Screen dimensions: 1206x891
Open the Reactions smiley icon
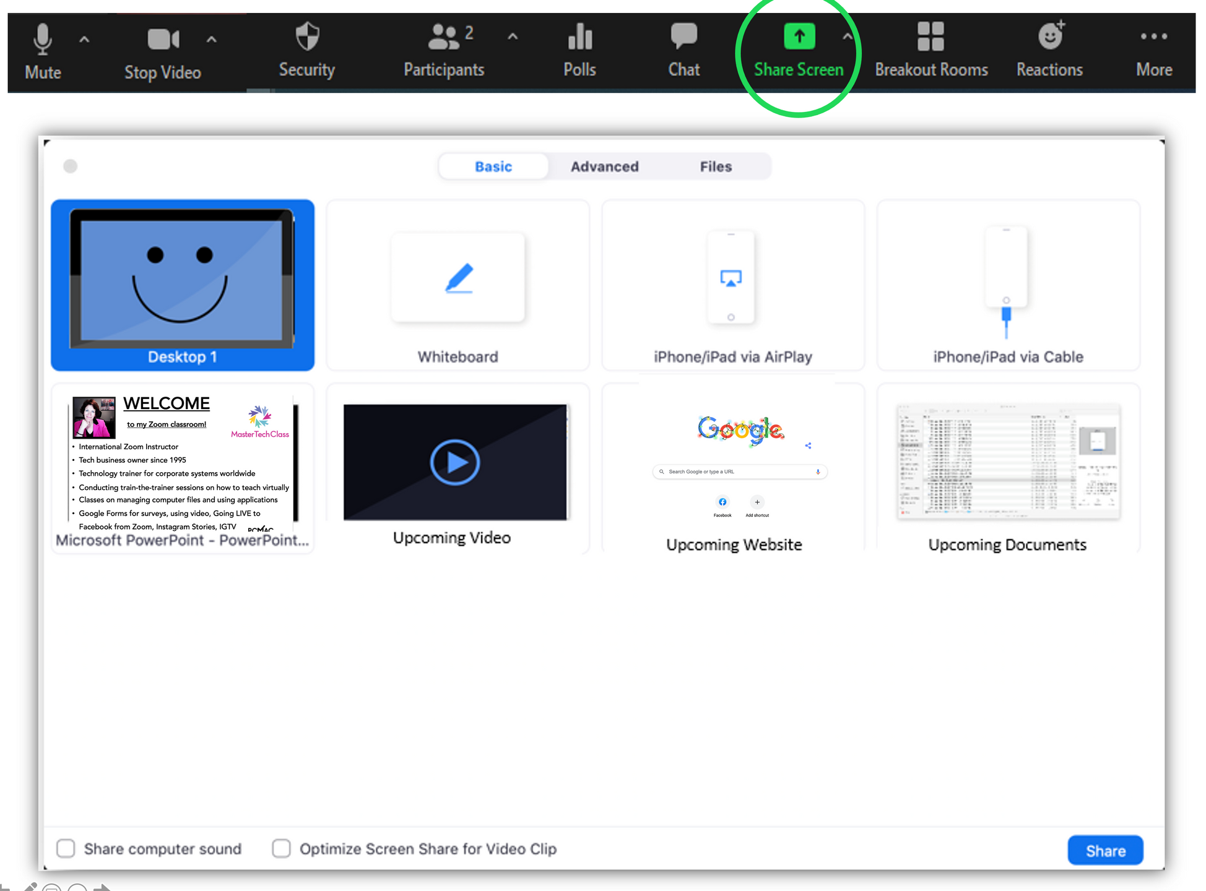1050,37
